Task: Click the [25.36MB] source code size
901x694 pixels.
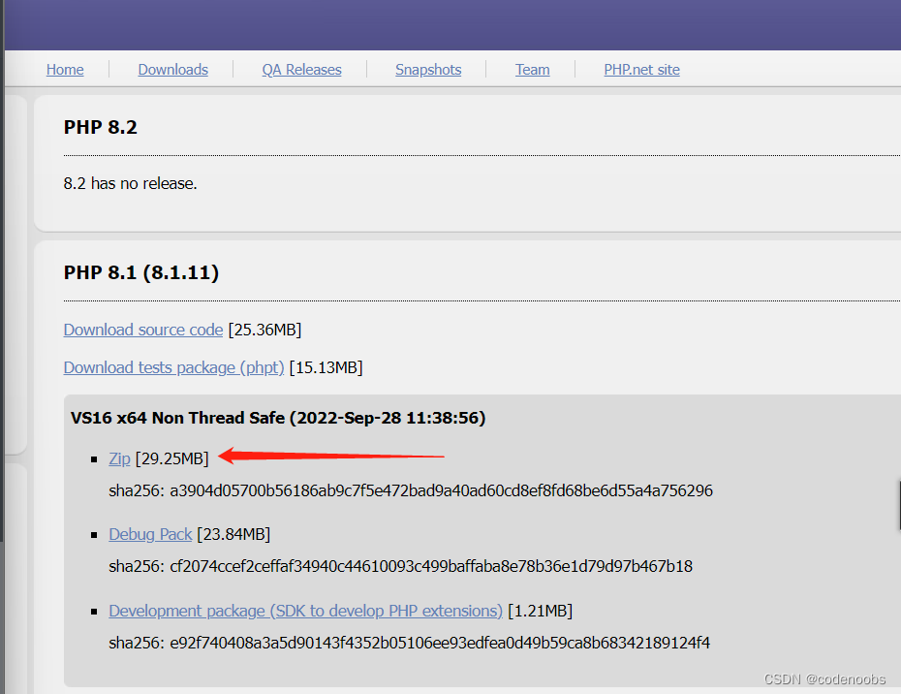Action: [264, 330]
